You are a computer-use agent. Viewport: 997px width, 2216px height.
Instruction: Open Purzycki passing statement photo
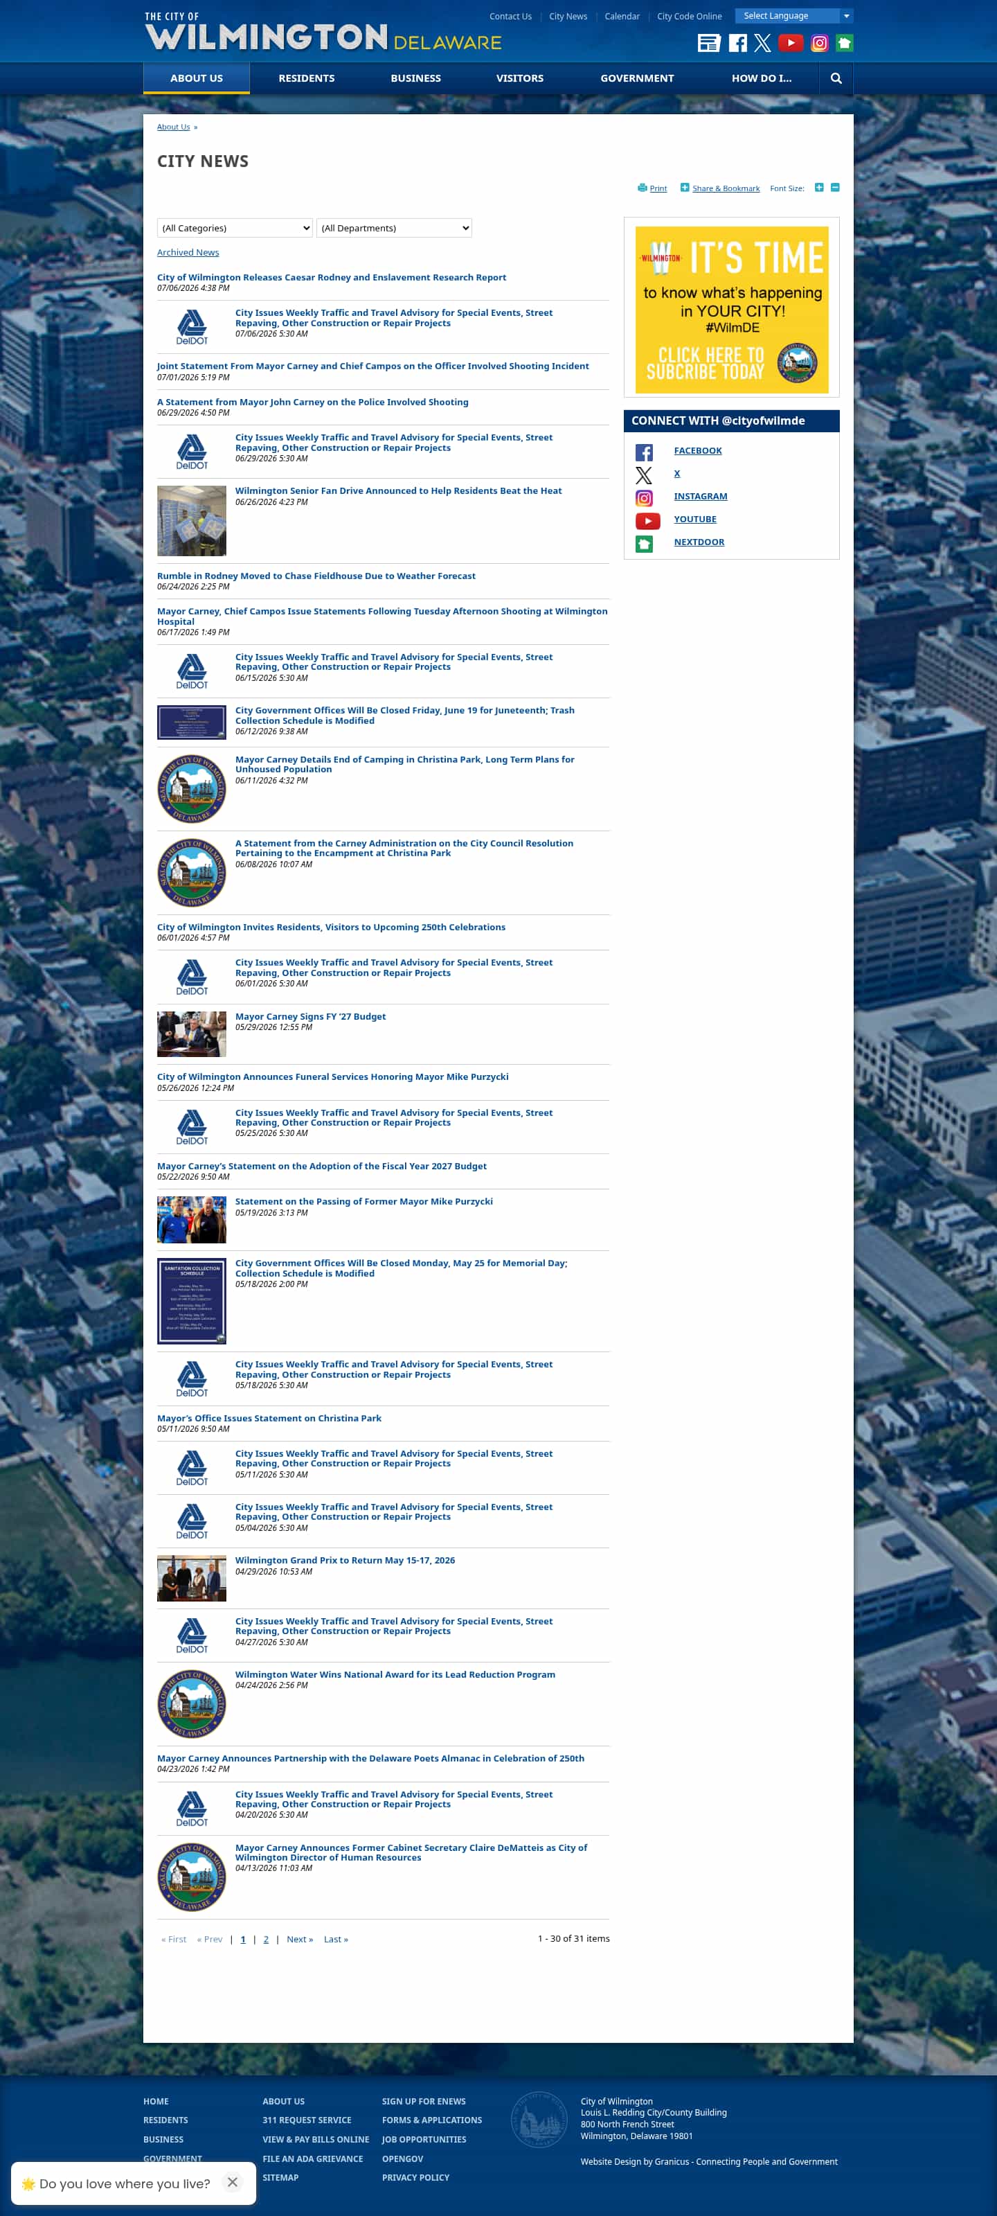[x=192, y=1220]
